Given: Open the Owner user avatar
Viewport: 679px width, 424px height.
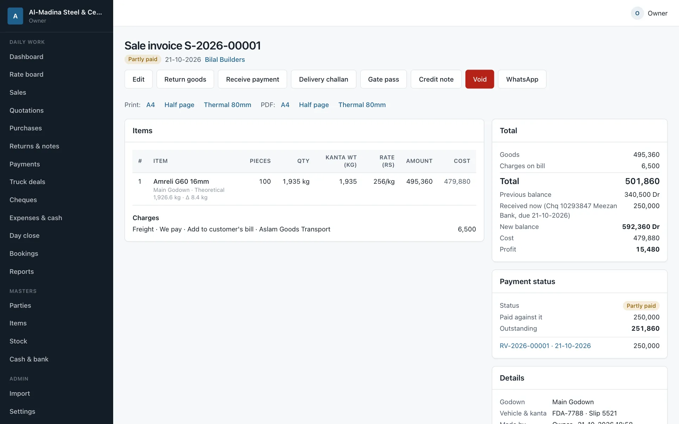Looking at the screenshot, I should point(637,13).
